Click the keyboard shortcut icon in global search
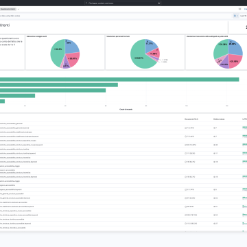Viewport: 247px width, 247px height. (159, 3)
